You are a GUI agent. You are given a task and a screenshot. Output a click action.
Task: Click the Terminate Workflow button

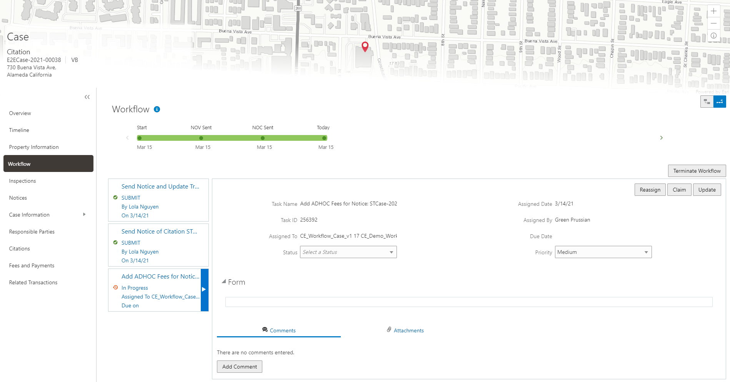tap(697, 171)
